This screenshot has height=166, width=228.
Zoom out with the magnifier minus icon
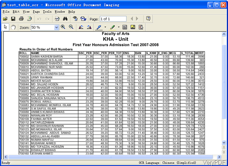[x=71, y=27]
